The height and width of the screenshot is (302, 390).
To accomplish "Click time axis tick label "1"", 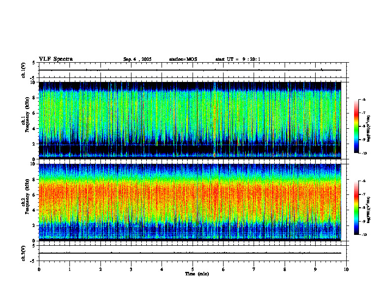I will [69, 269].
